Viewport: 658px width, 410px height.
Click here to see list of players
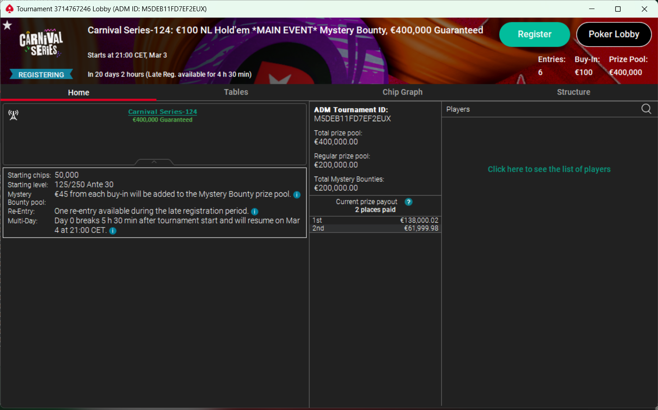549,169
